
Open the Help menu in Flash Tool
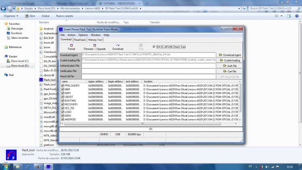pos(106,35)
